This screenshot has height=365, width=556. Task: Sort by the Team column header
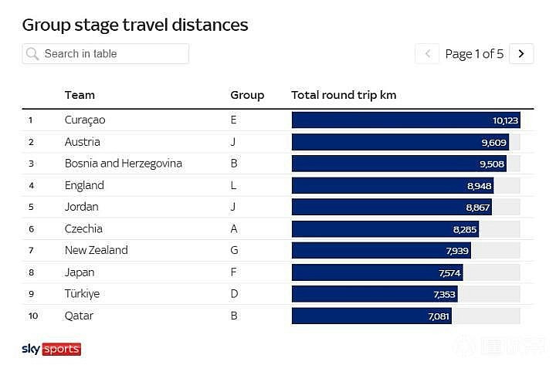point(80,95)
